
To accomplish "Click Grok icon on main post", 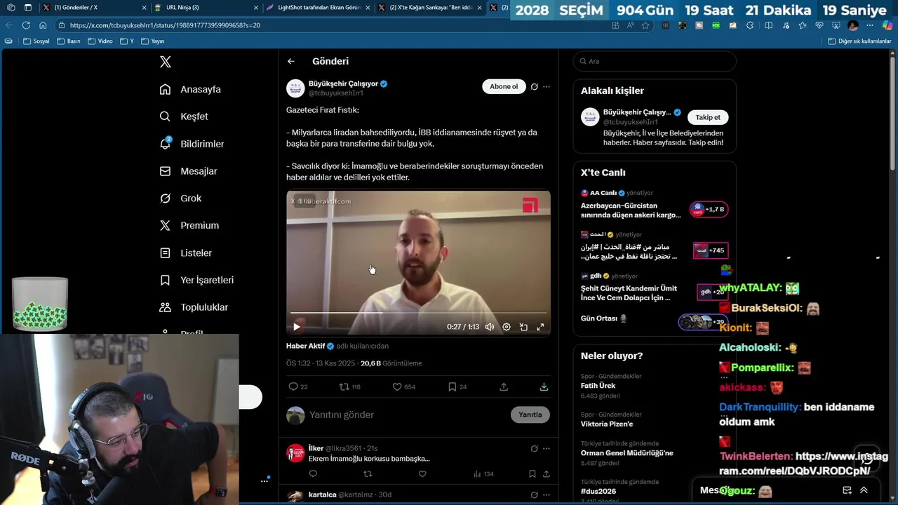I will click(534, 87).
